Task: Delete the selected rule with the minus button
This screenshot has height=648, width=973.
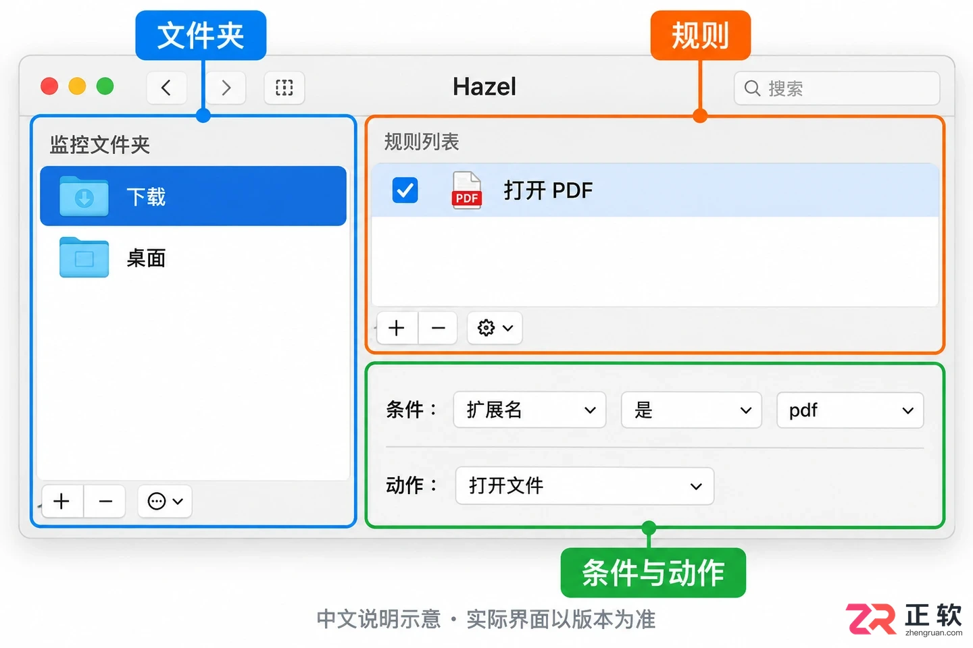Action: (438, 328)
